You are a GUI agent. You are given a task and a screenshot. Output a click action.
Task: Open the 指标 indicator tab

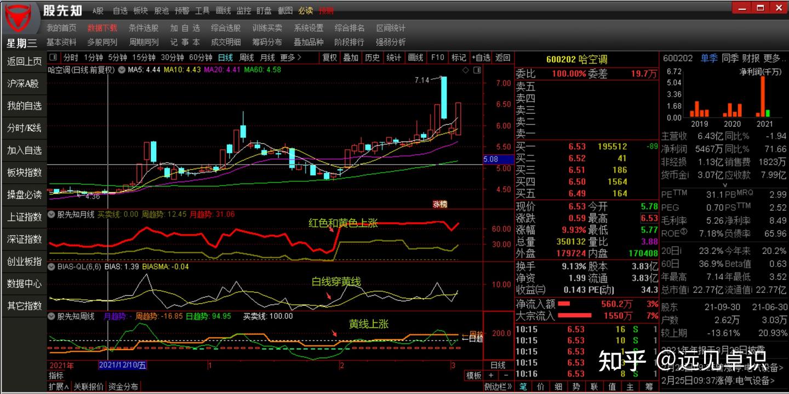click(56, 375)
